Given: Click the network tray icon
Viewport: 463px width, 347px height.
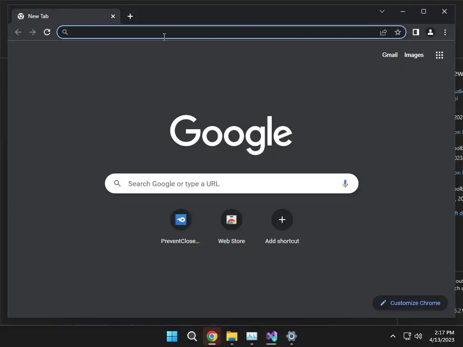Looking at the screenshot, I should tap(407, 336).
